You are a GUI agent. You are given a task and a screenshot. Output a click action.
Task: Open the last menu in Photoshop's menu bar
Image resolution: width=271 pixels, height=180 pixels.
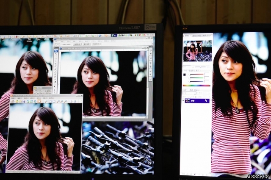tap(113, 41)
